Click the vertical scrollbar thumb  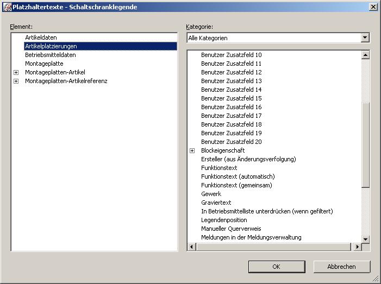point(365,144)
